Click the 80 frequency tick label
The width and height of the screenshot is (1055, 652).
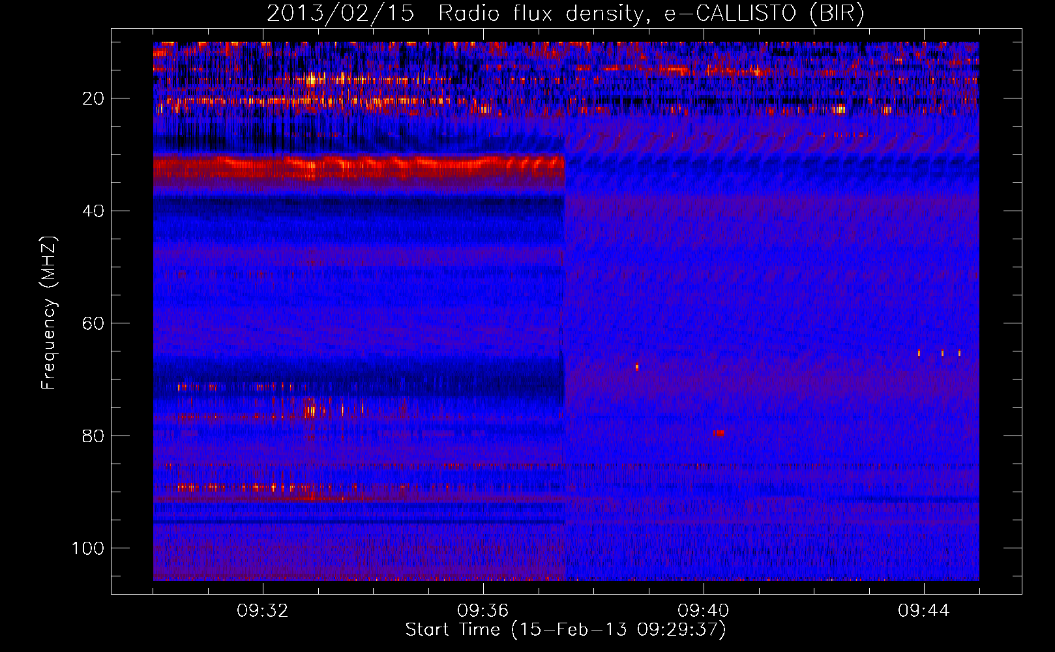coord(94,436)
